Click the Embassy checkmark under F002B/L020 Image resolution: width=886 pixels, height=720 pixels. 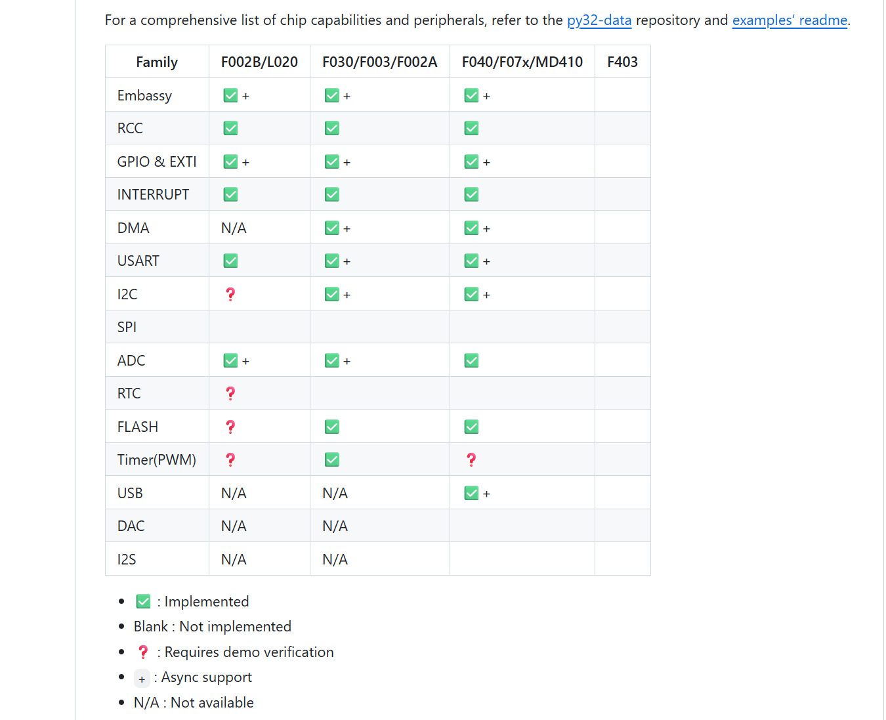[x=230, y=95]
